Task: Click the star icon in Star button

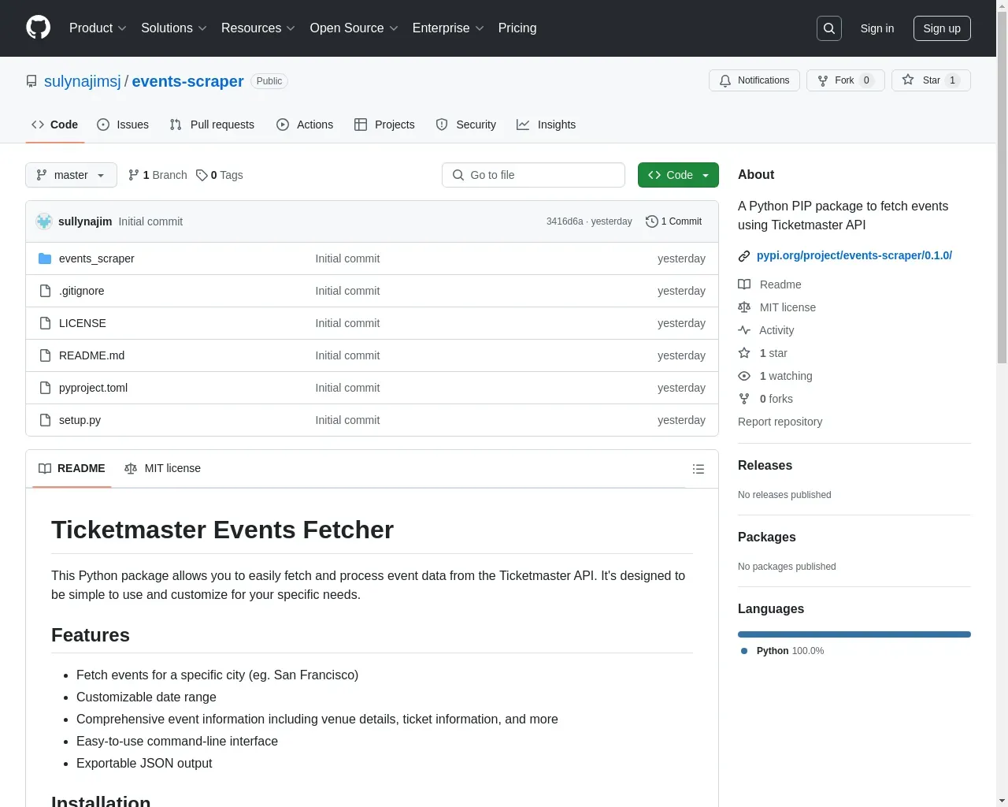Action: (x=908, y=80)
